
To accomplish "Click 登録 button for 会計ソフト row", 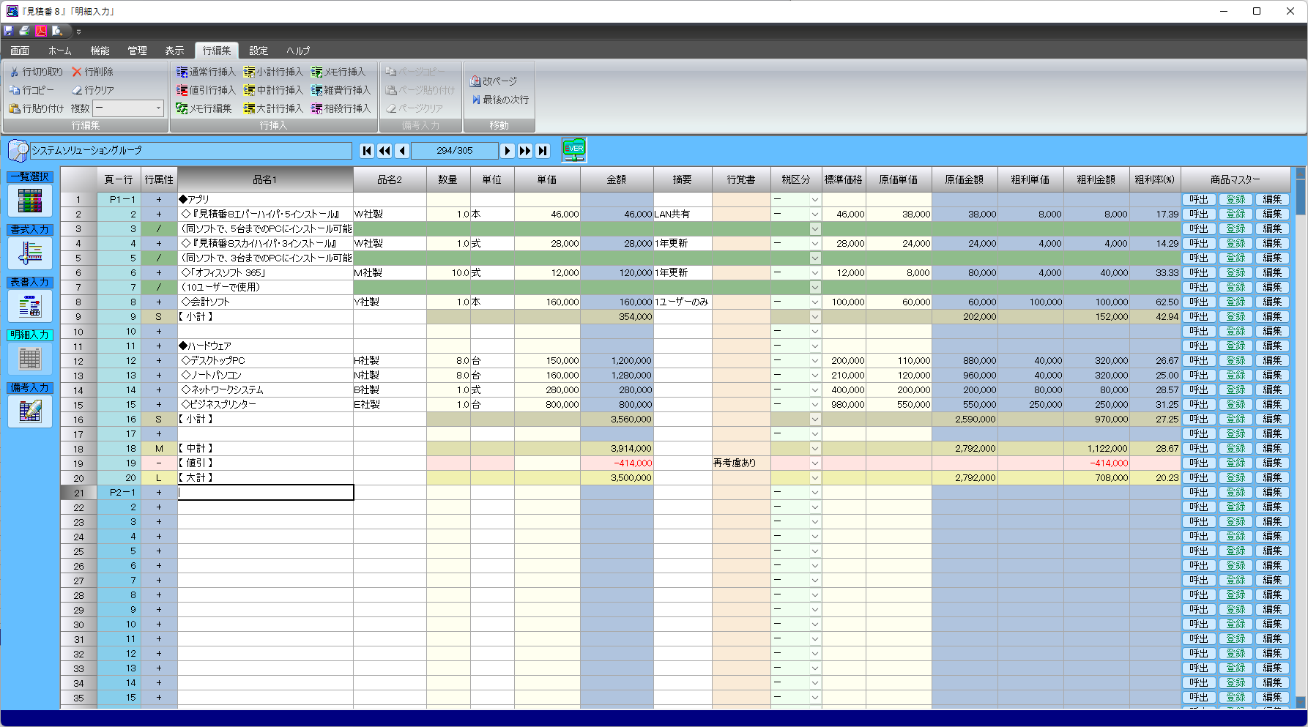I will 1235,302.
